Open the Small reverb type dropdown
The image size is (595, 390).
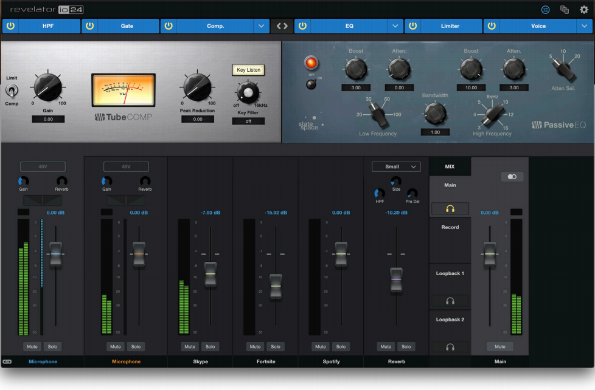[x=395, y=166]
